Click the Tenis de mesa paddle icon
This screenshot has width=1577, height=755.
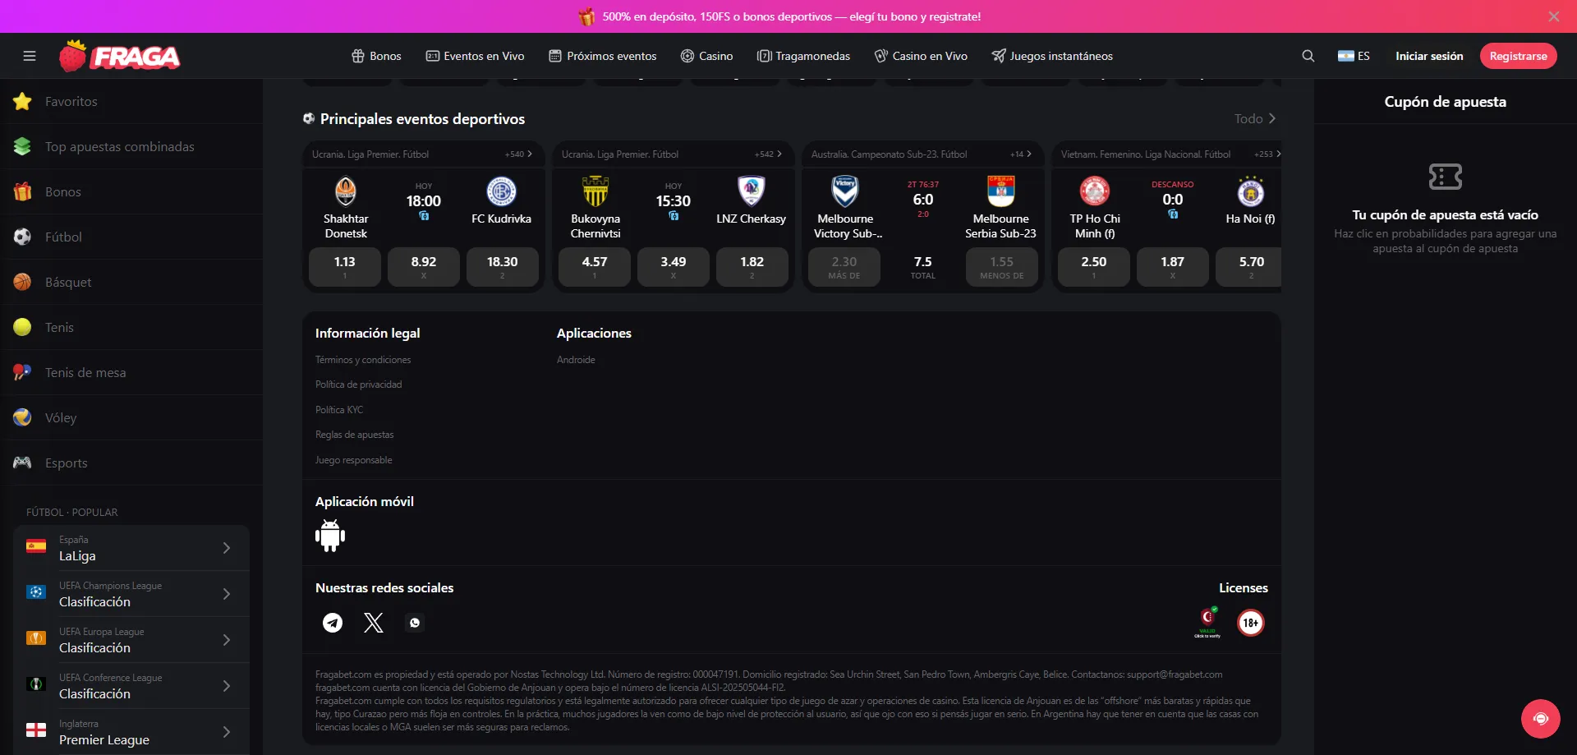pos(22,372)
